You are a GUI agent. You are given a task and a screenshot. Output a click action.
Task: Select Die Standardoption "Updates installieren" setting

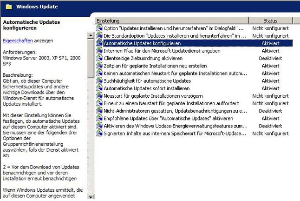175,36
